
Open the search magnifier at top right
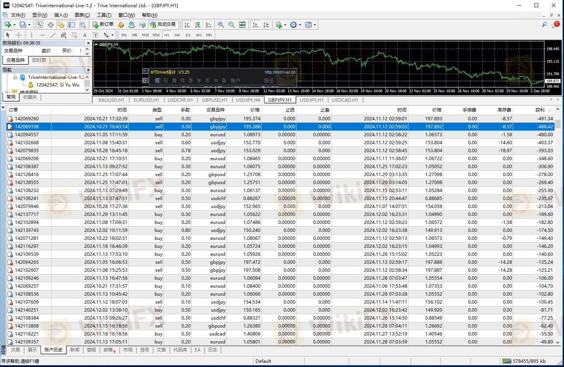click(544, 25)
